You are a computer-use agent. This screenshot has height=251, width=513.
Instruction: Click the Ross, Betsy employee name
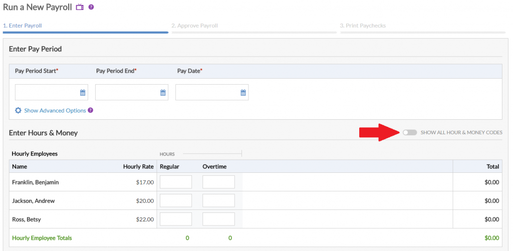pyautogui.click(x=27, y=219)
